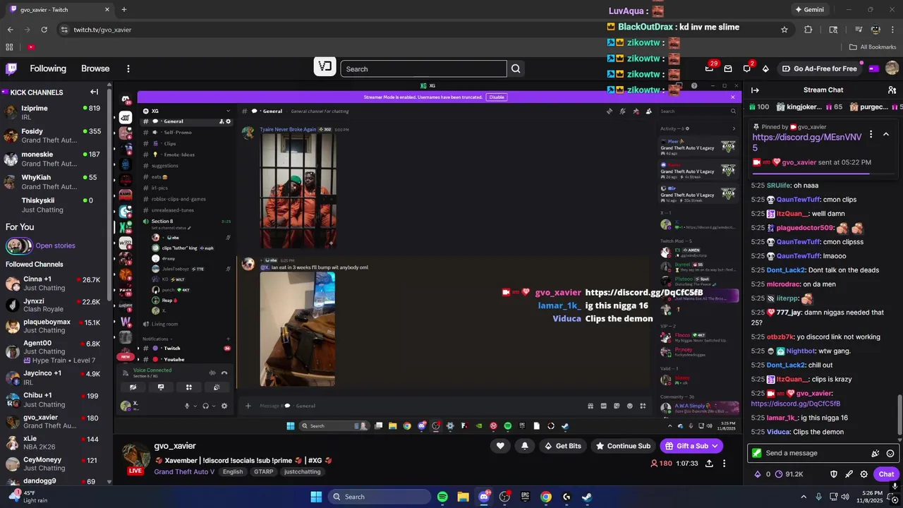Open the stream more options kebab
This screenshot has width=903, height=508.
pos(724,464)
